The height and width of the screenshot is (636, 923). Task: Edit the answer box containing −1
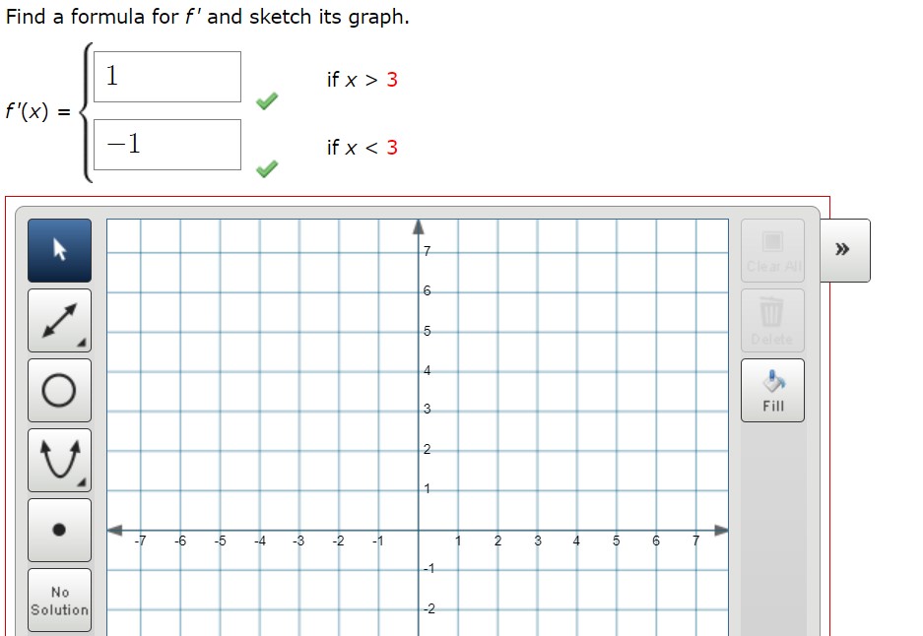(x=165, y=144)
